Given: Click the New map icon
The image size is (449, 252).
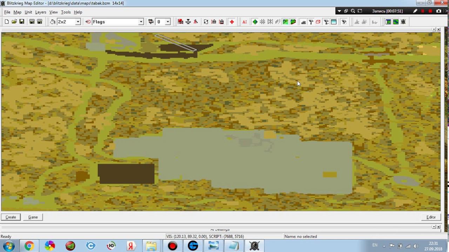Looking at the screenshot, I should [7, 22].
